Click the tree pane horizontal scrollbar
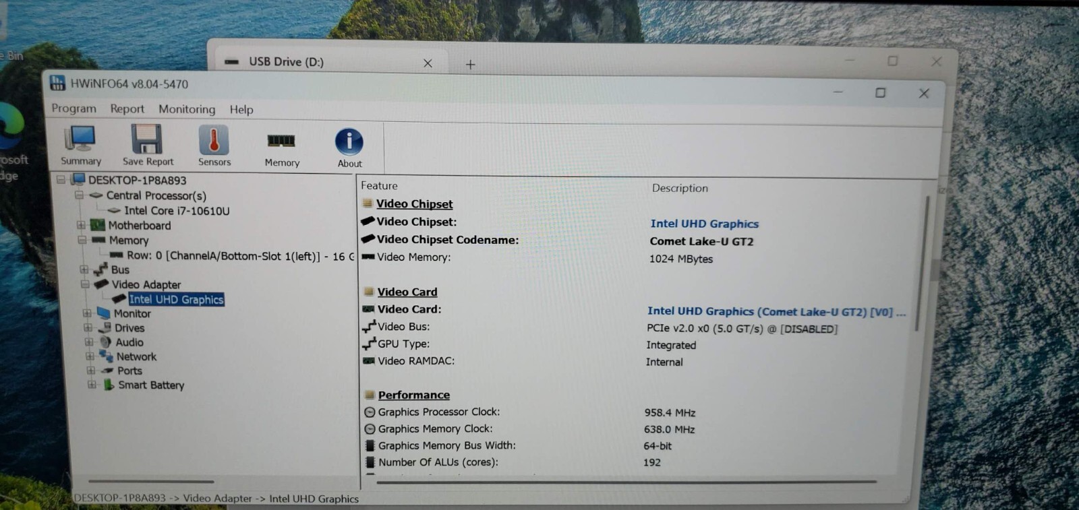The image size is (1079, 510). tap(151, 481)
